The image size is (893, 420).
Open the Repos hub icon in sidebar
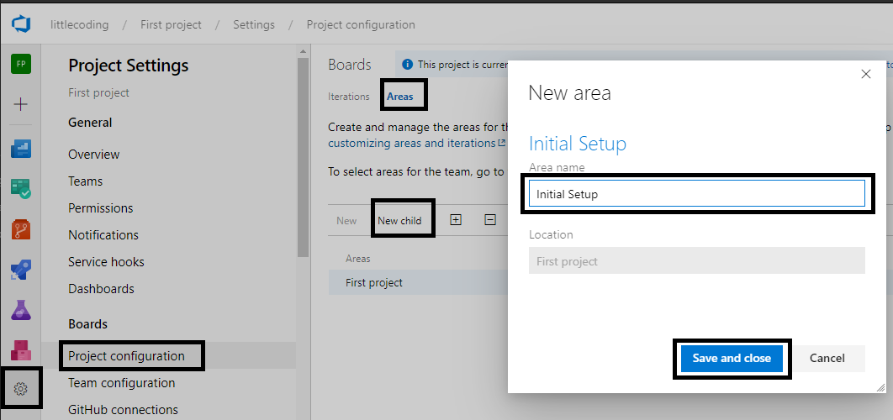point(20,229)
